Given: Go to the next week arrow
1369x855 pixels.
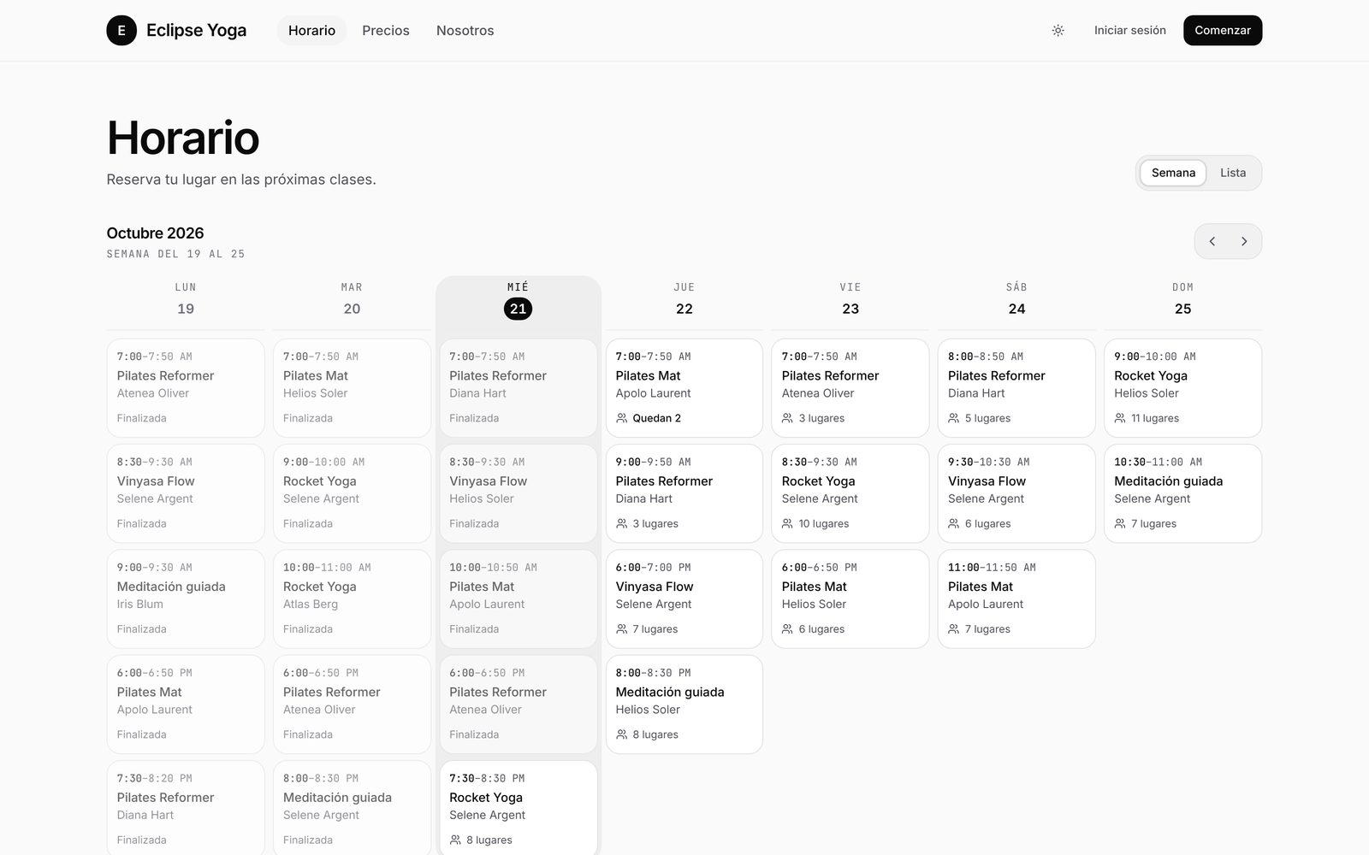Looking at the screenshot, I should click(1244, 241).
